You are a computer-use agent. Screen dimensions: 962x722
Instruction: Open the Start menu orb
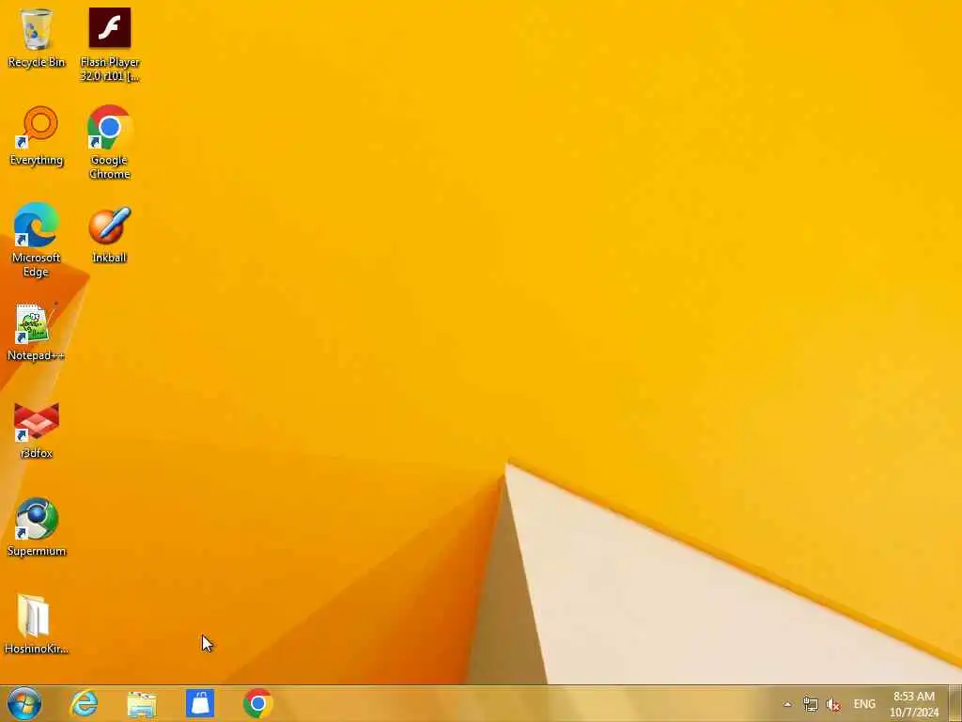point(24,703)
